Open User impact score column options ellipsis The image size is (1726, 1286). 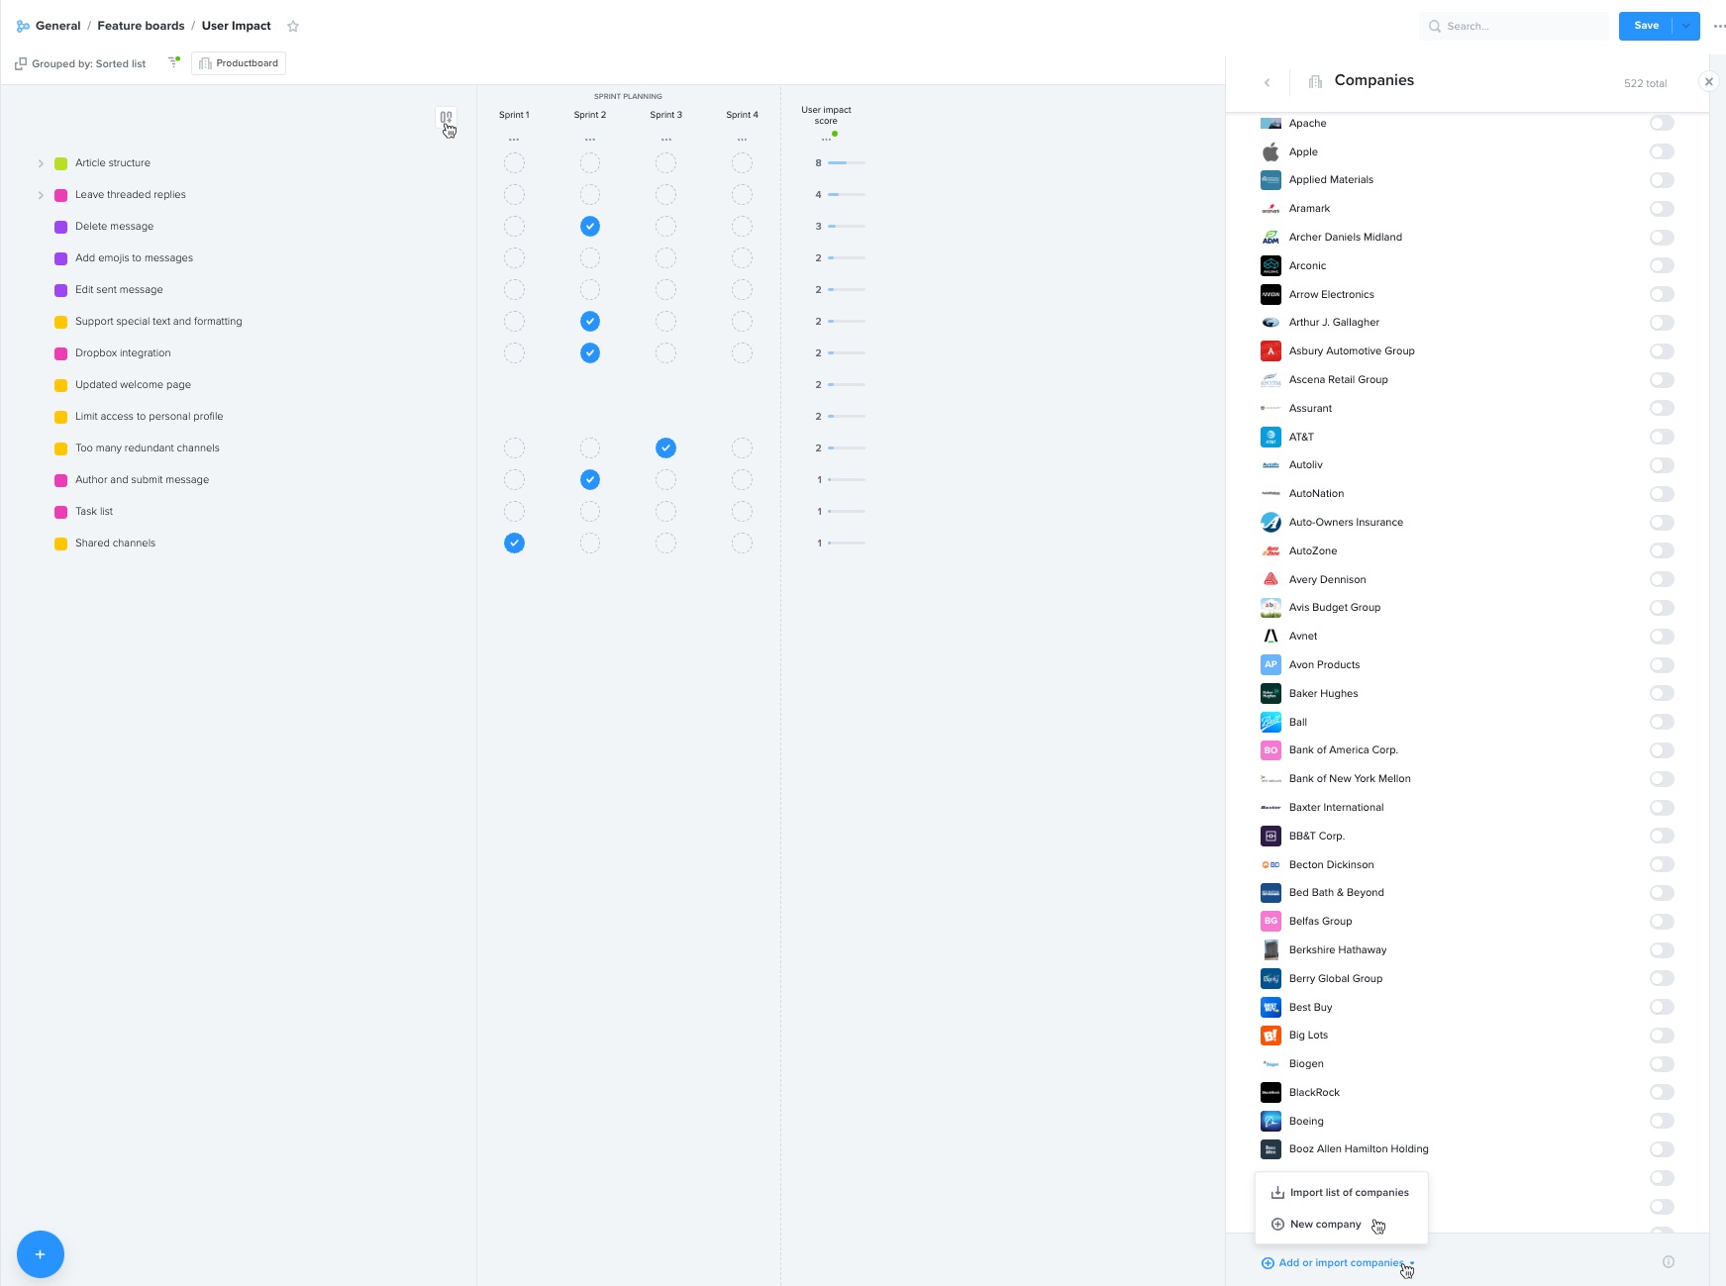[x=826, y=140]
